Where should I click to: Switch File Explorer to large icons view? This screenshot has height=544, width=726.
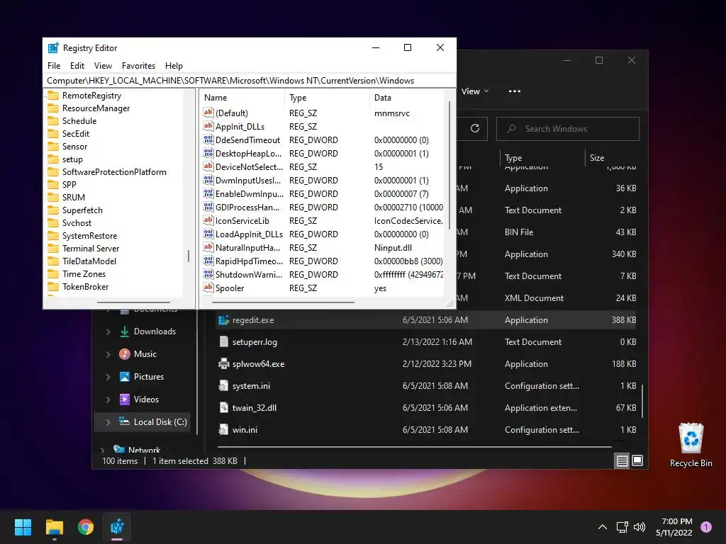(637, 460)
